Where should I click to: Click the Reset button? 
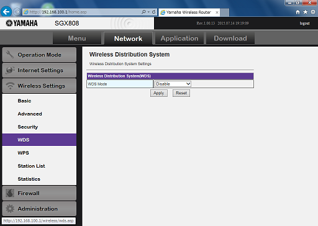point(181,93)
